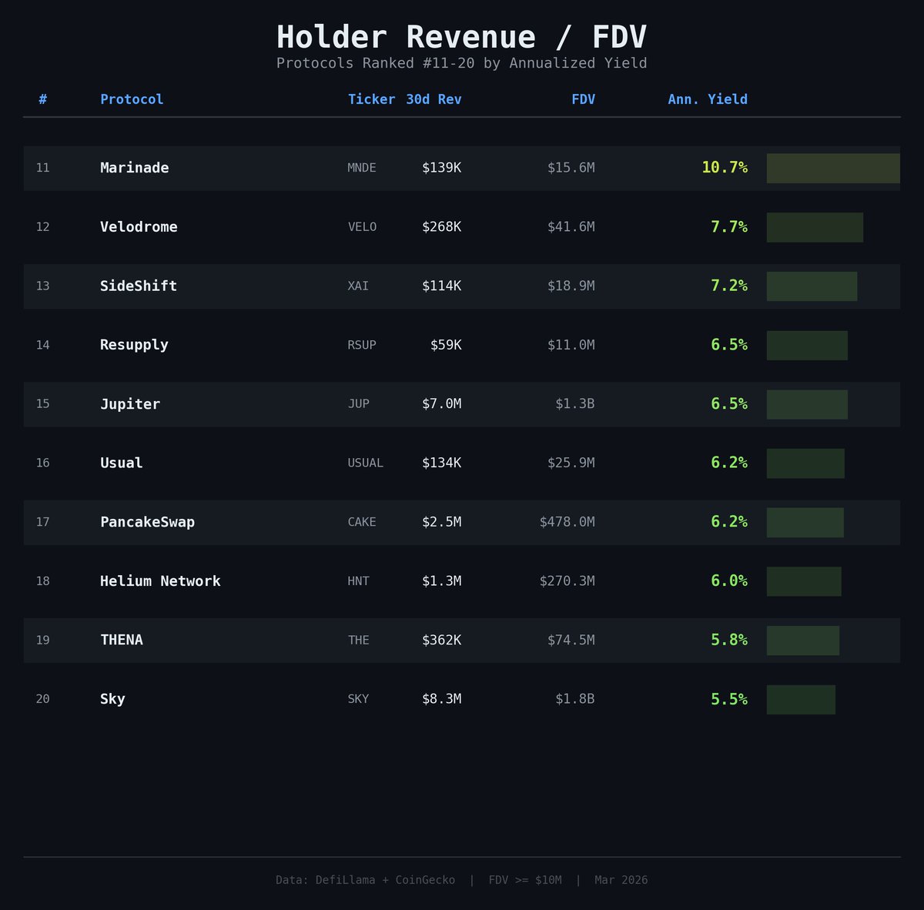This screenshot has width=924, height=910.
Task: Click rank number 11
Action: [43, 168]
